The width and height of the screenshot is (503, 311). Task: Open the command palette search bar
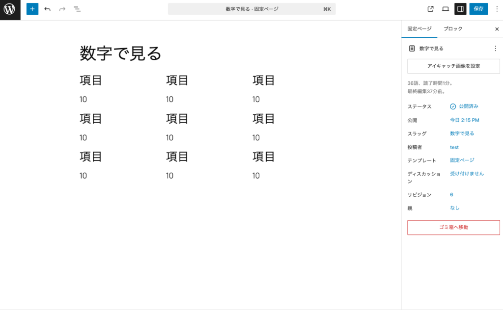(251, 9)
